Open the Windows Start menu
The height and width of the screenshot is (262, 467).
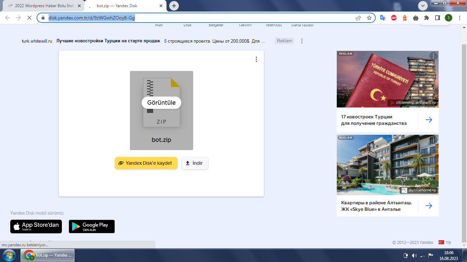(9, 255)
